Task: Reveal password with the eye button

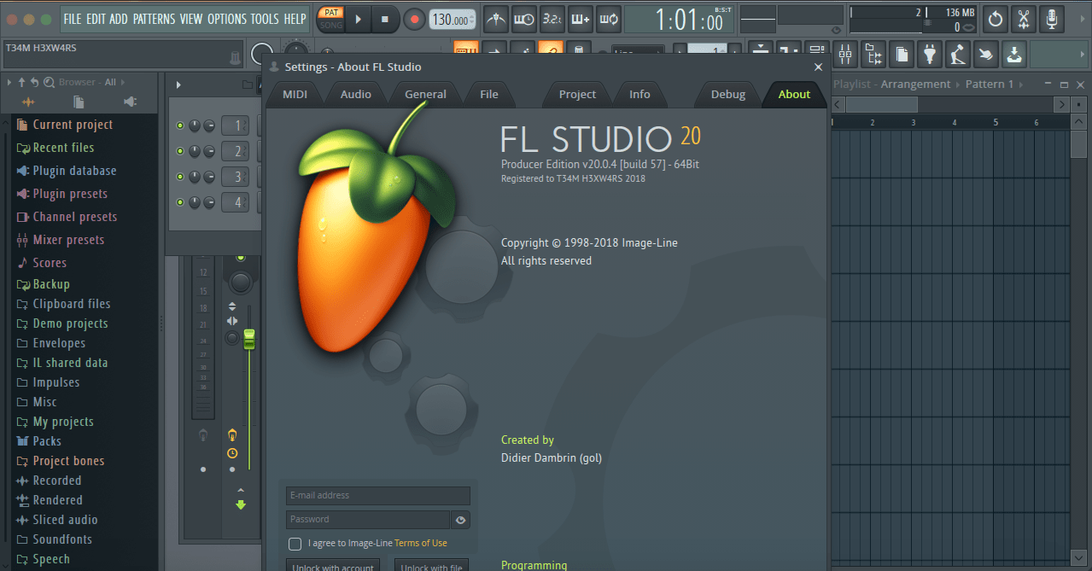Action: (x=461, y=520)
